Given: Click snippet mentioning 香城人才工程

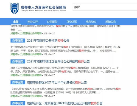Looking at the screenshot, I should pyautogui.click(x=66, y=91).
